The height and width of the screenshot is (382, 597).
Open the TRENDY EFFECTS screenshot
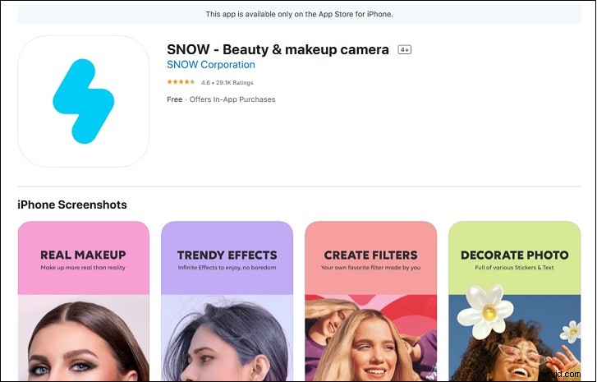(227, 301)
